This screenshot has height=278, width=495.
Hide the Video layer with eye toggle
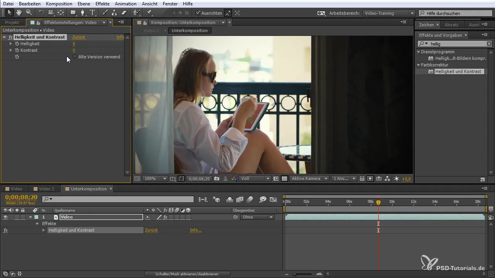coord(5,217)
